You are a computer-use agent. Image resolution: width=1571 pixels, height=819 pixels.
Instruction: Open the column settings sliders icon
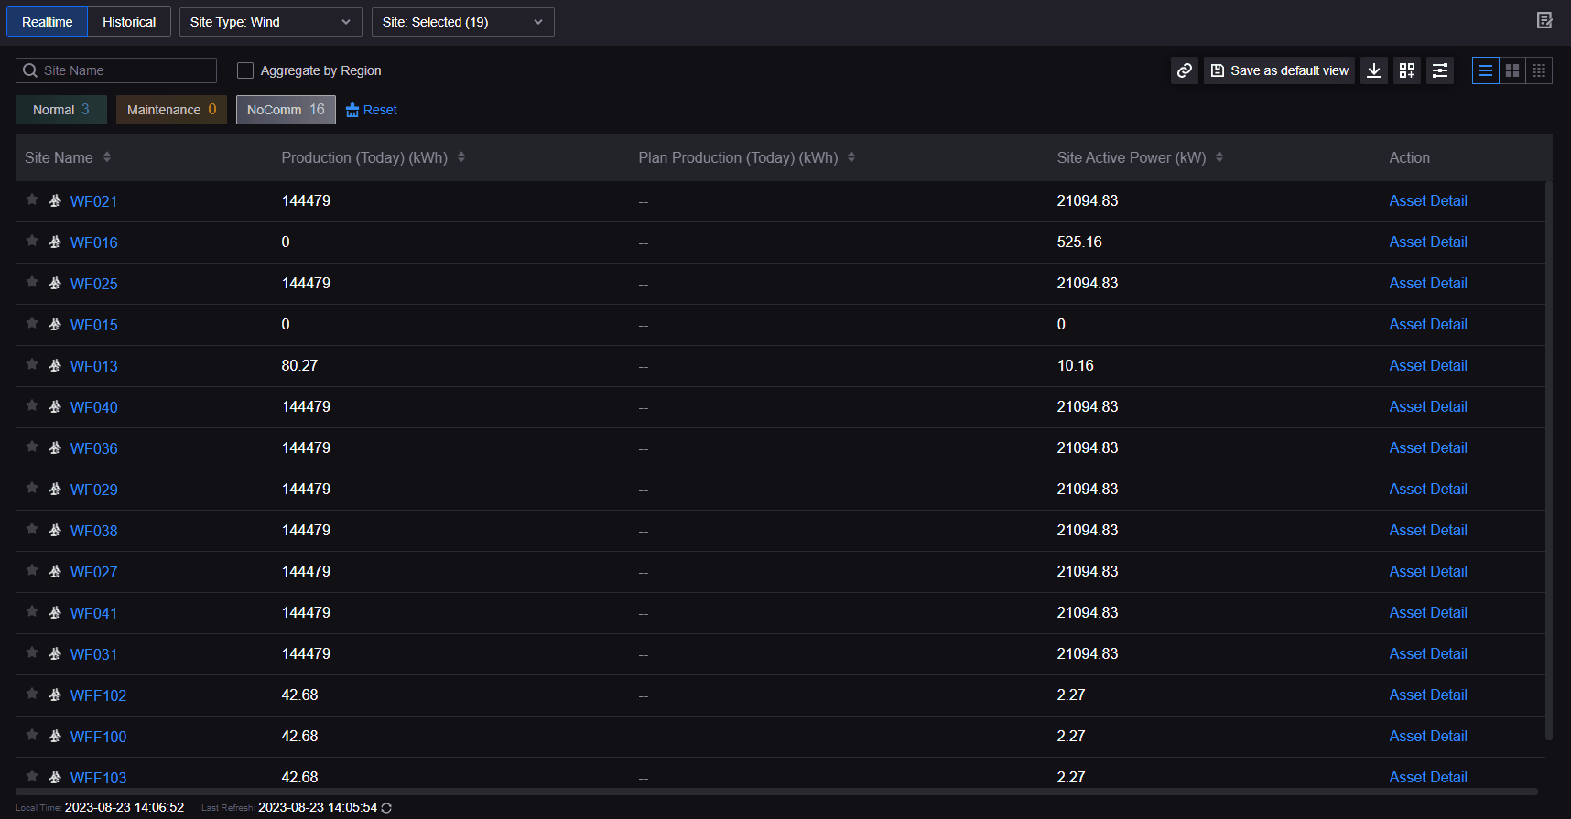pos(1440,70)
